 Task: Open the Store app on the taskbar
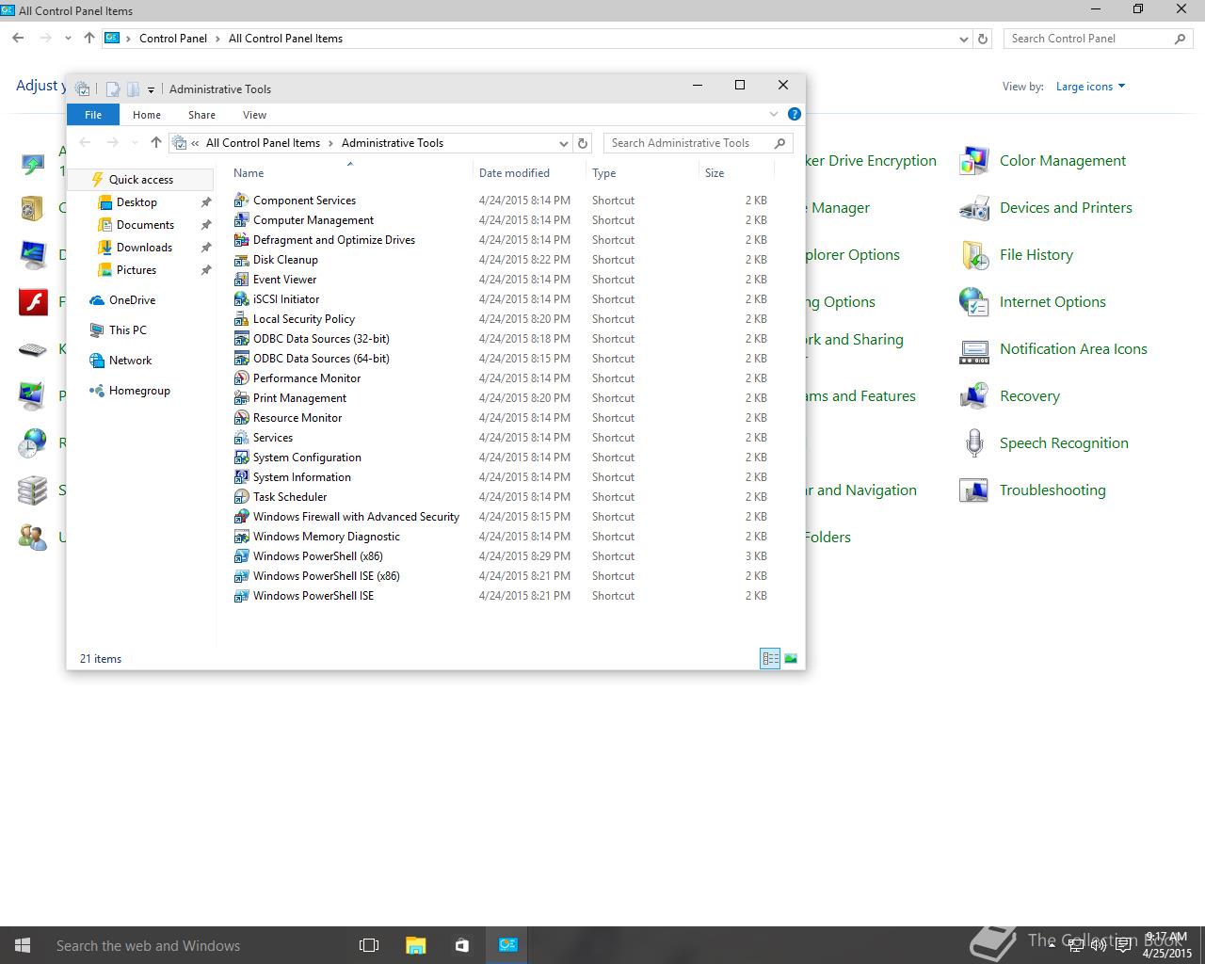pyautogui.click(x=461, y=945)
